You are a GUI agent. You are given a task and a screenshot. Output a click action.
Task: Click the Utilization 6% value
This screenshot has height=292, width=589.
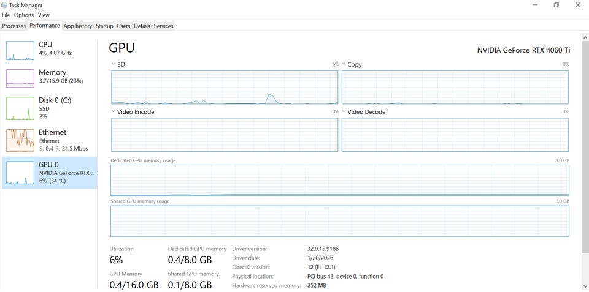coord(116,260)
